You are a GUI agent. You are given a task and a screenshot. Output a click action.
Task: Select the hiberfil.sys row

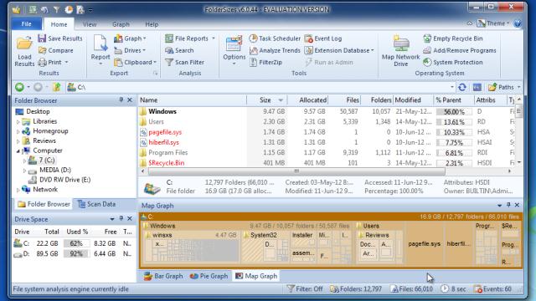327,142
